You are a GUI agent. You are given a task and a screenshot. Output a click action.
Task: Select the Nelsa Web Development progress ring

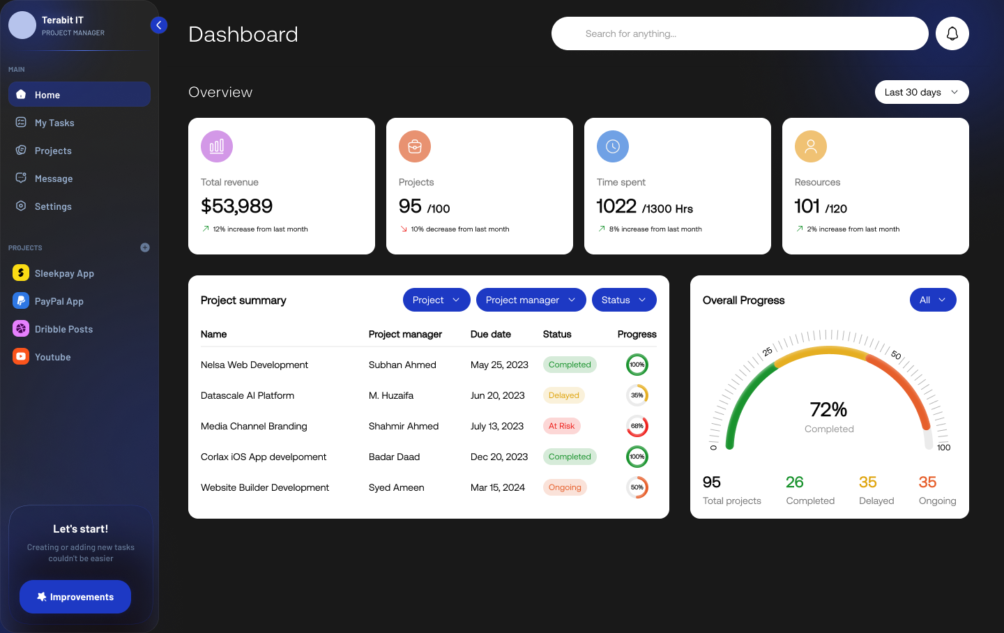[x=637, y=365]
